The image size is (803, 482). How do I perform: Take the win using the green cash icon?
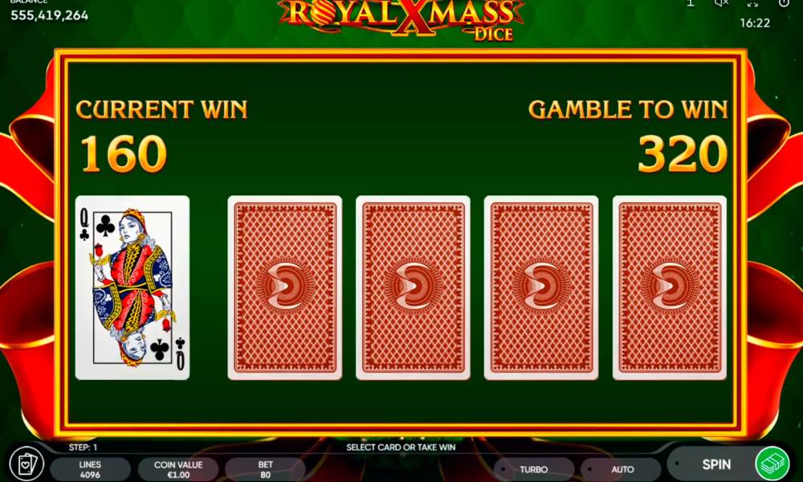pos(772,464)
